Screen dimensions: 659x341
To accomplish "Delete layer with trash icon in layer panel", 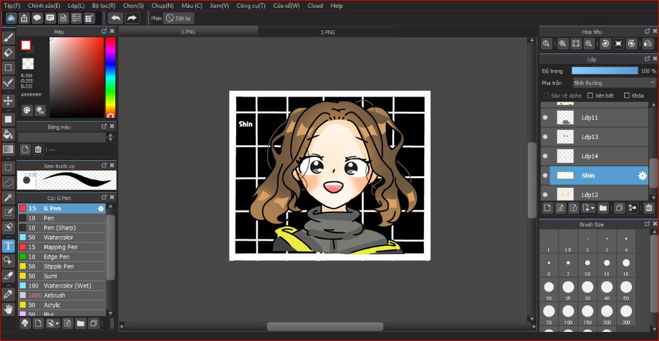I will [x=649, y=207].
